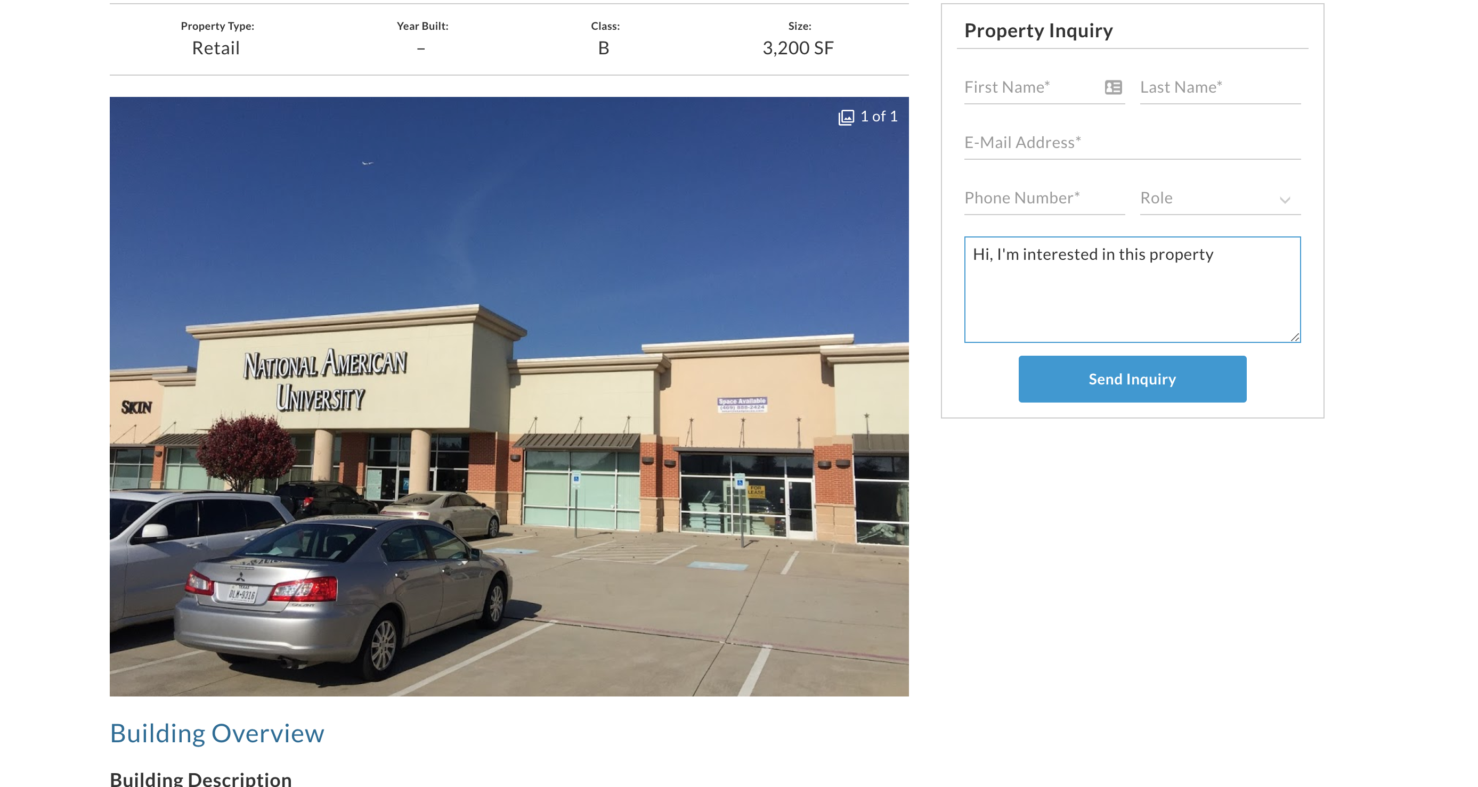Select the Phone Number input field
1478x787 pixels.
[x=1044, y=198]
